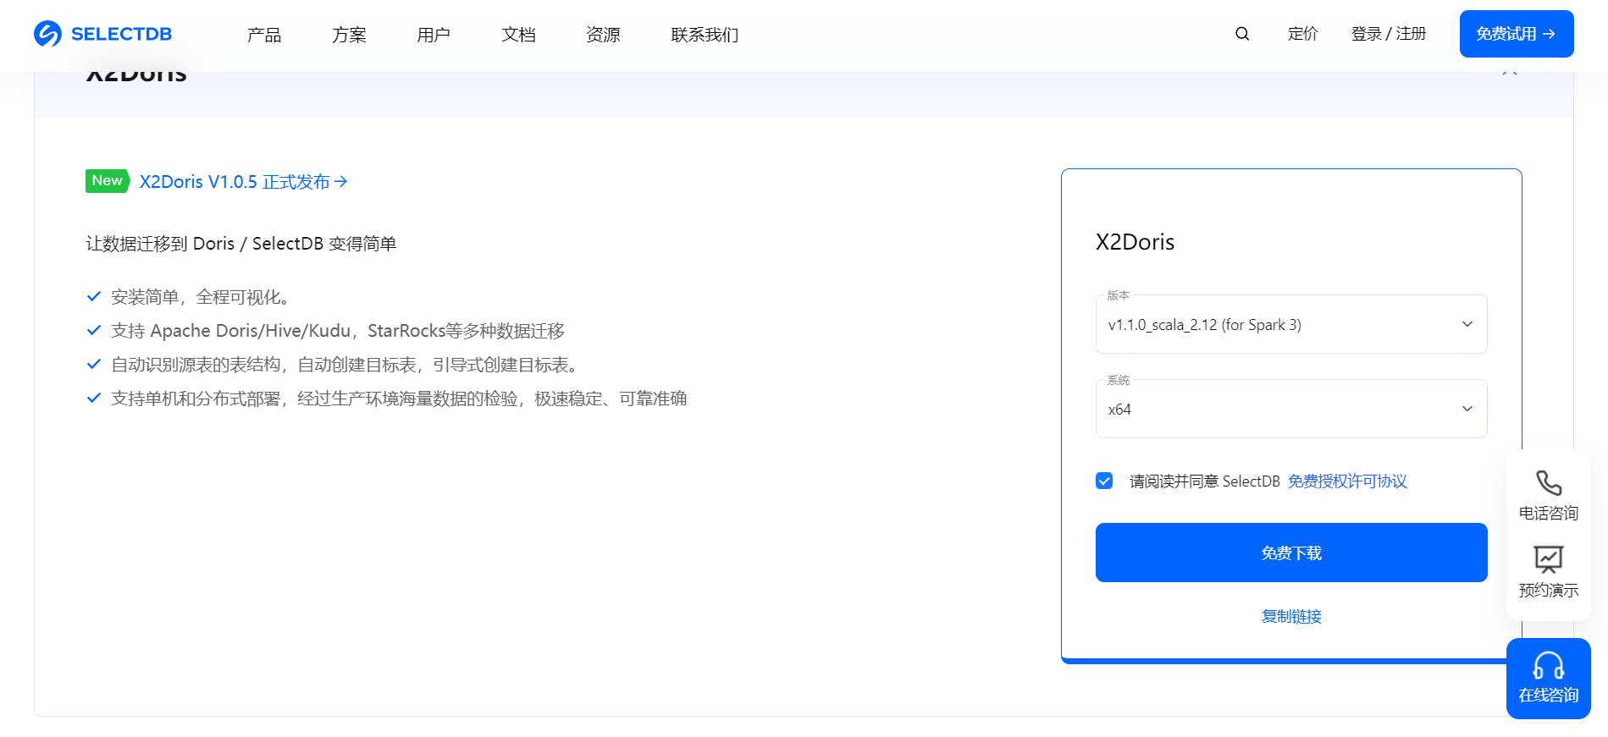Click the 预约演示 demo booking icon
Viewport: 1608px width, 737px height.
tap(1548, 573)
